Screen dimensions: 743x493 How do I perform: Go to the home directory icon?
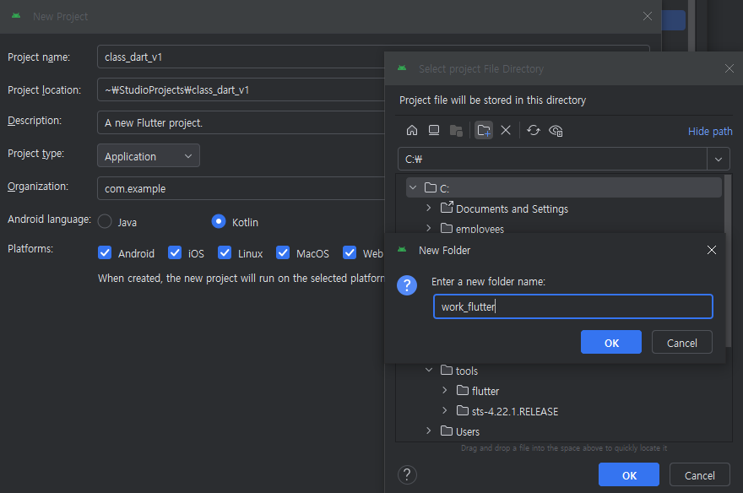tap(412, 130)
